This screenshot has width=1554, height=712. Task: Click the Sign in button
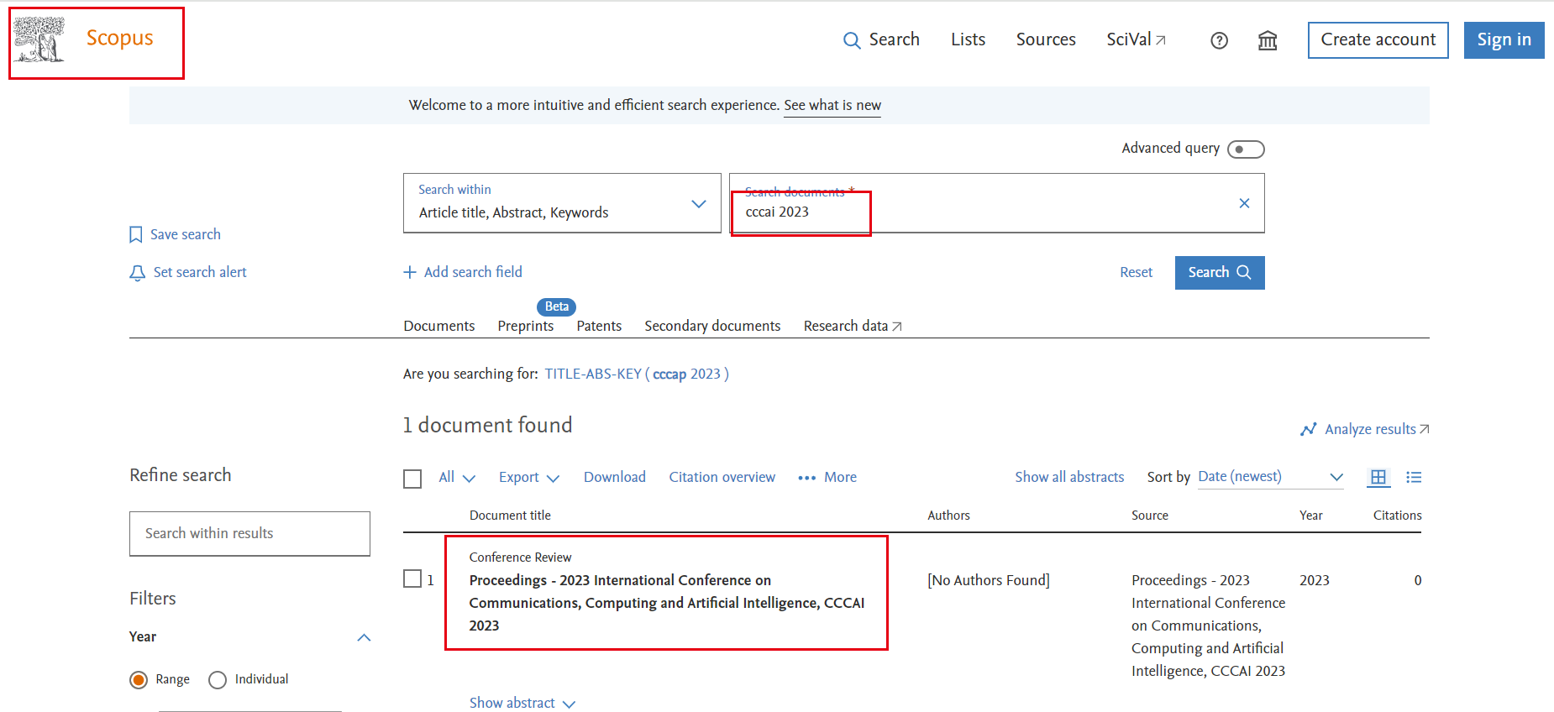[1504, 39]
